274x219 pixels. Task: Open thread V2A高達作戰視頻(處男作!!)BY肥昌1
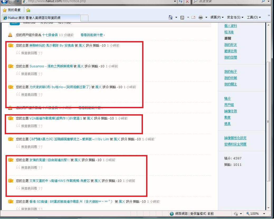pyautogui.click(x=56, y=118)
